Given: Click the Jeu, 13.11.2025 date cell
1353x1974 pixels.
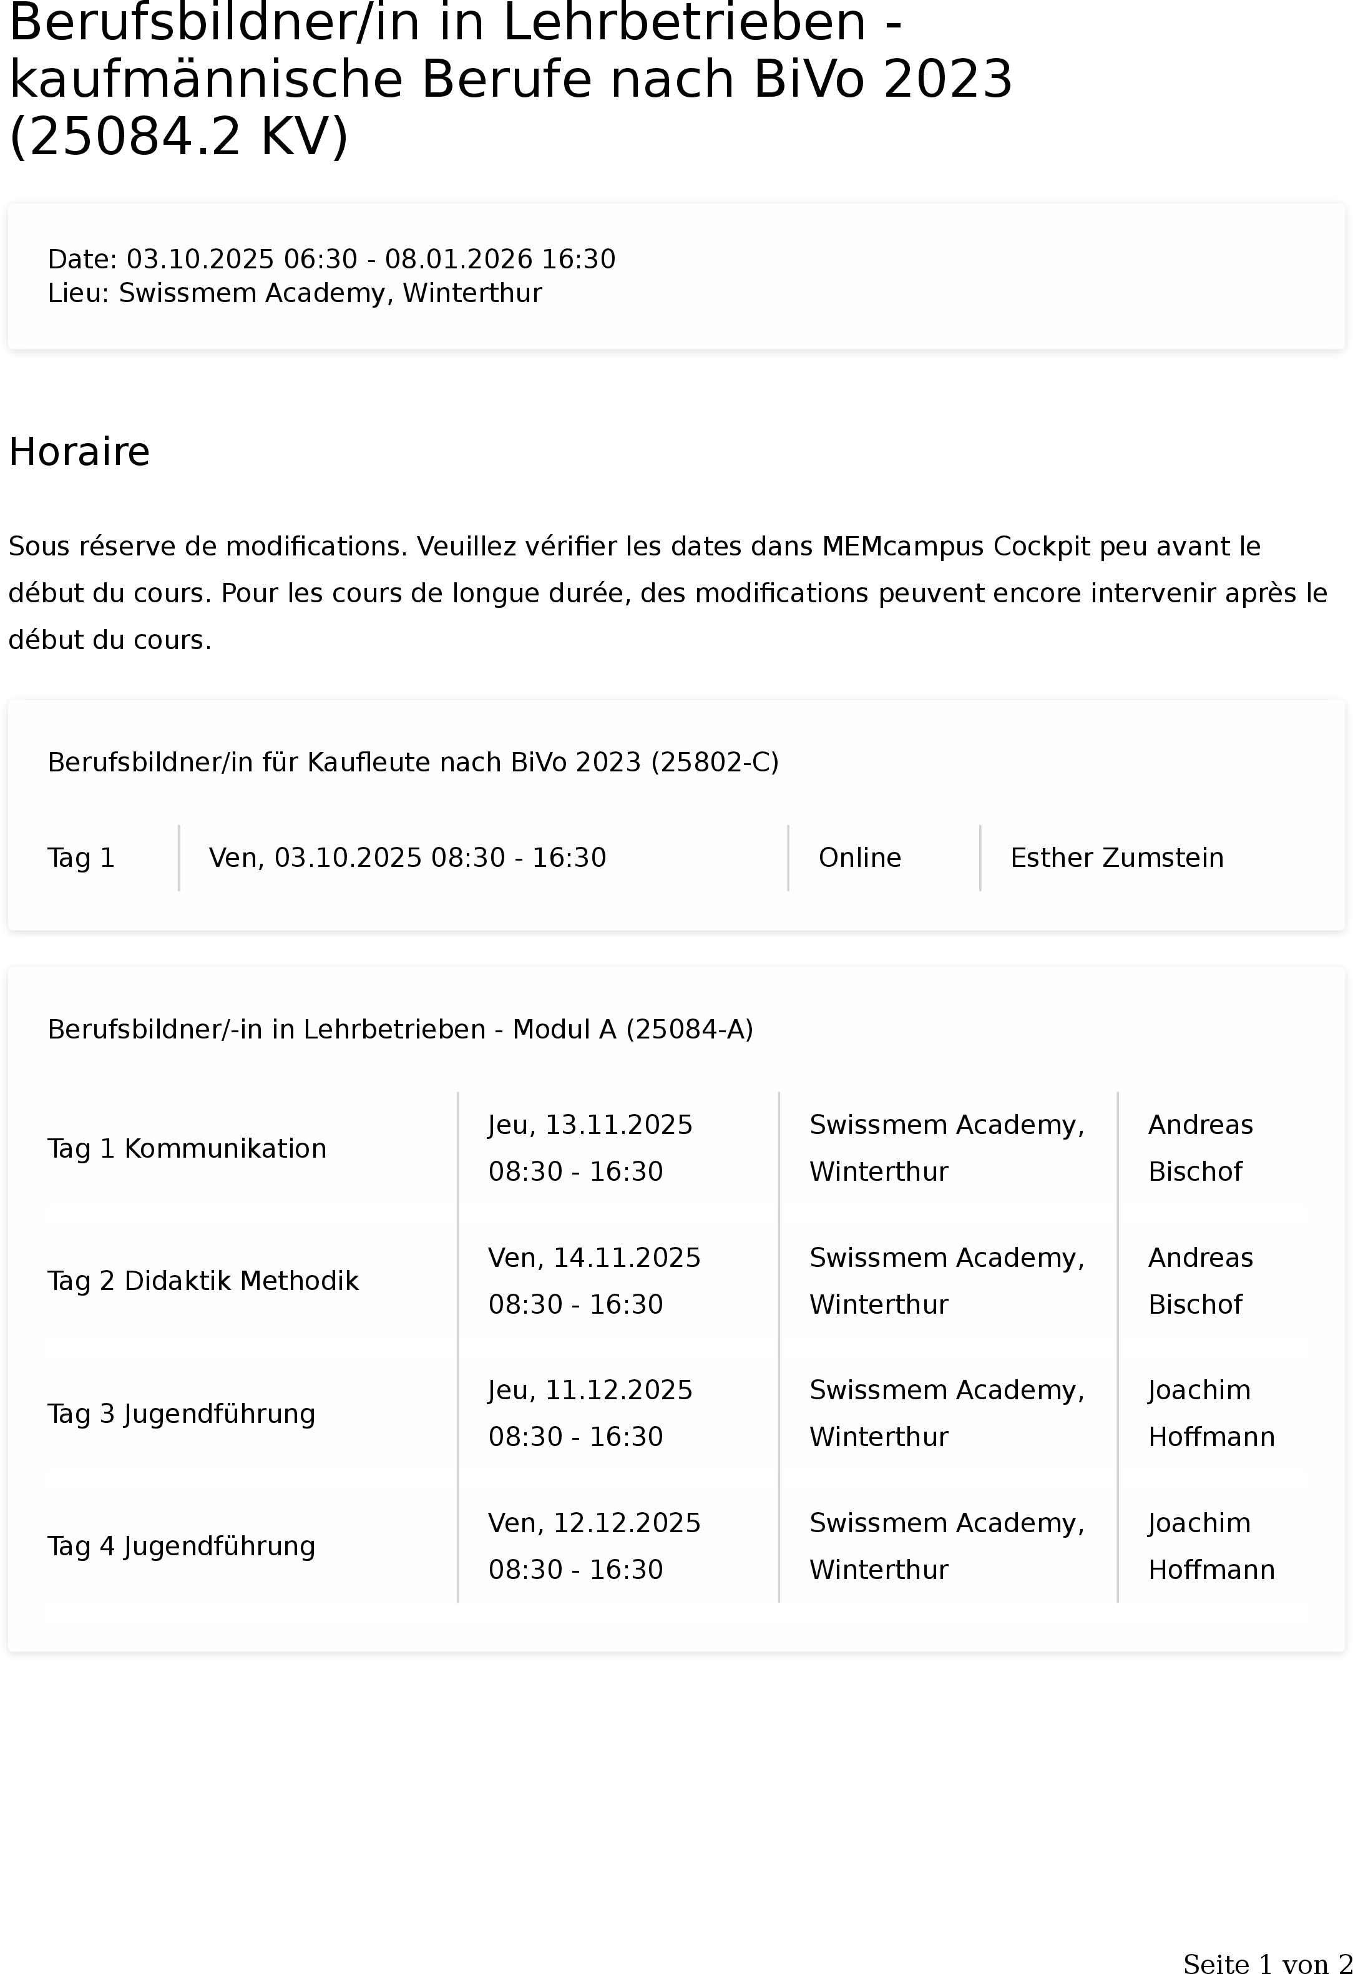Looking at the screenshot, I should (590, 1148).
